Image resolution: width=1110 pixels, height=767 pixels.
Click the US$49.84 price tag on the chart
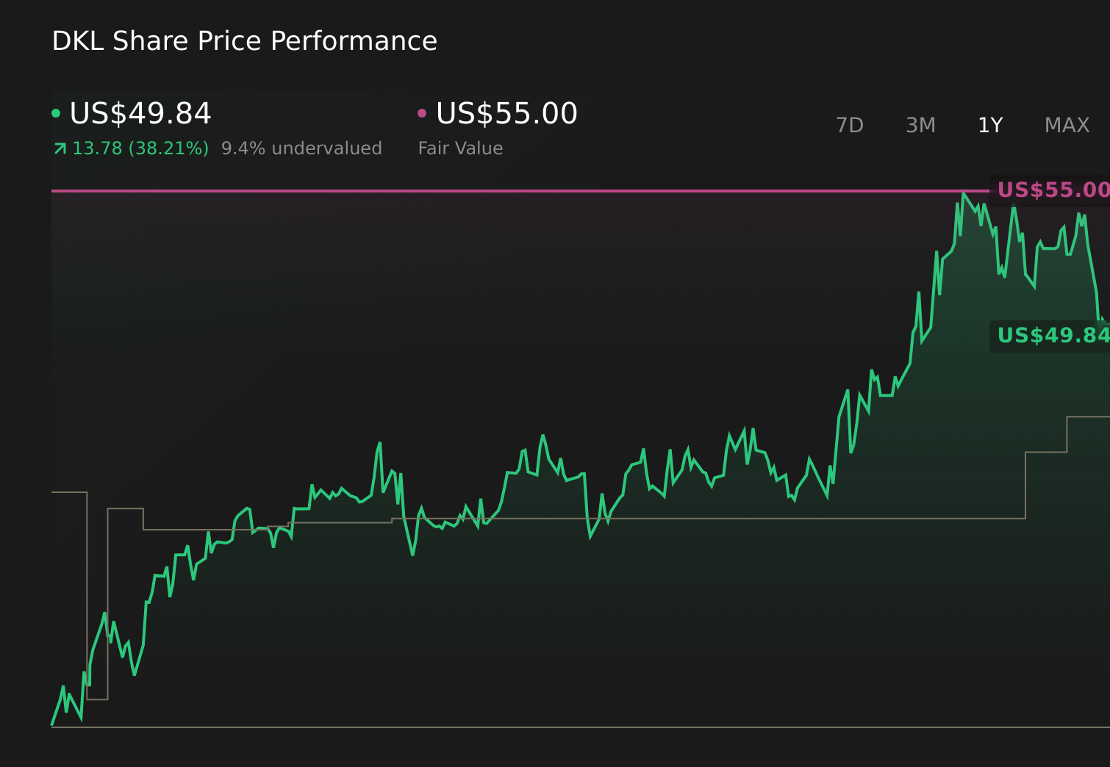(x=1050, y=336)
